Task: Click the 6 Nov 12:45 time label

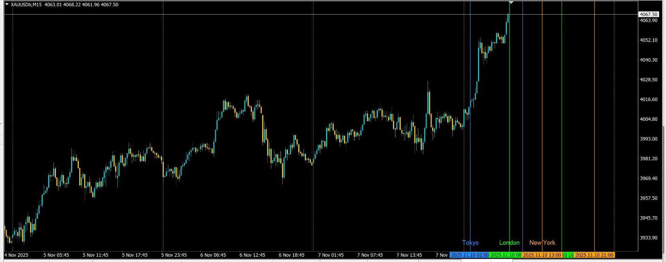Action: 252,255
